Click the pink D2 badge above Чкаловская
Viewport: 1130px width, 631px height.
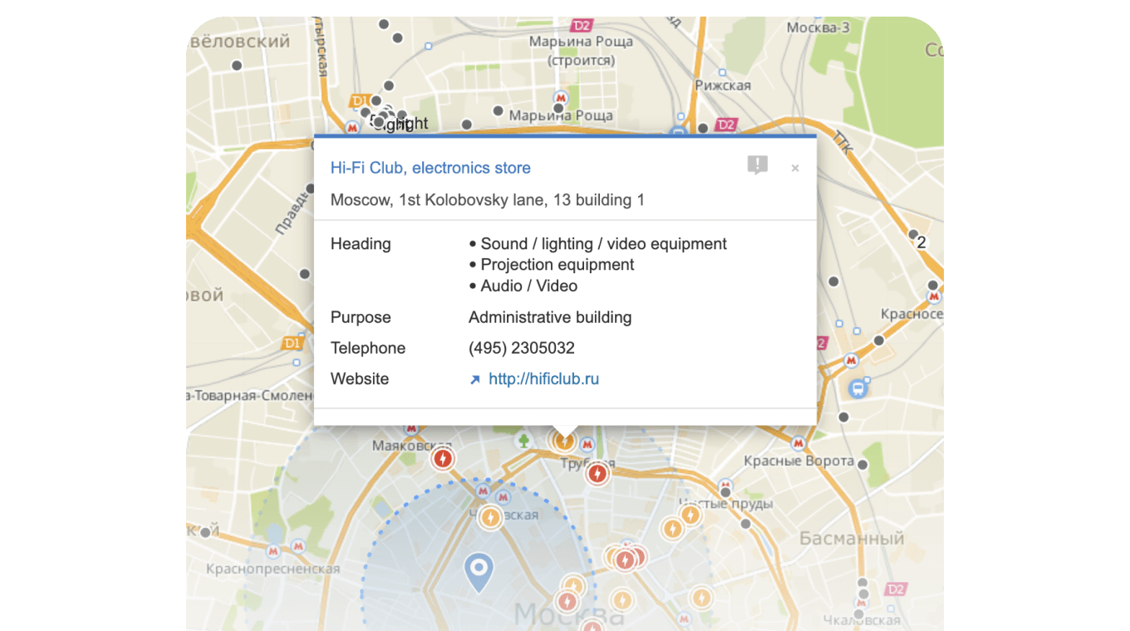[x=895, y=589]
